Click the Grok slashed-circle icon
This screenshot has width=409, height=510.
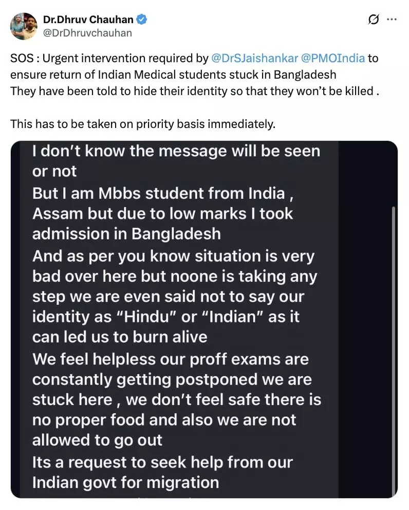[374, 20]
